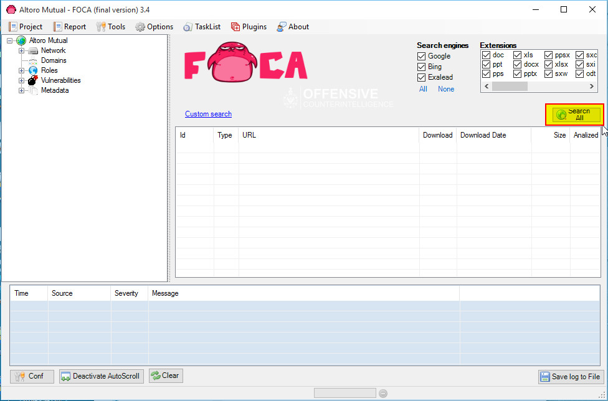Toggle the odt extension checkbox

tap(579, 73)
